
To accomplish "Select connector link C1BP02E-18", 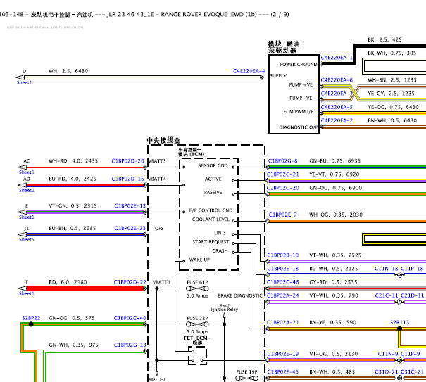I will click(282, 269).
